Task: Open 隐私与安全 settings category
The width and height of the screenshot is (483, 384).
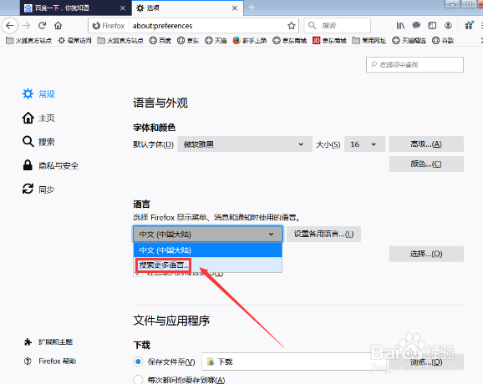Action: click(x=50, y=165)
